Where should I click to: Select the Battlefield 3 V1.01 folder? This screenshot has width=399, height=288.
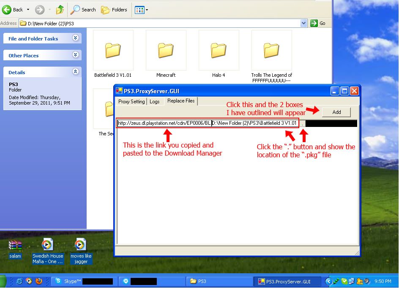[x=113, y=54]
